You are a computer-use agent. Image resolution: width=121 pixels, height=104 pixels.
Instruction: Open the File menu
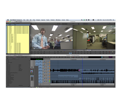click(24, 20)
